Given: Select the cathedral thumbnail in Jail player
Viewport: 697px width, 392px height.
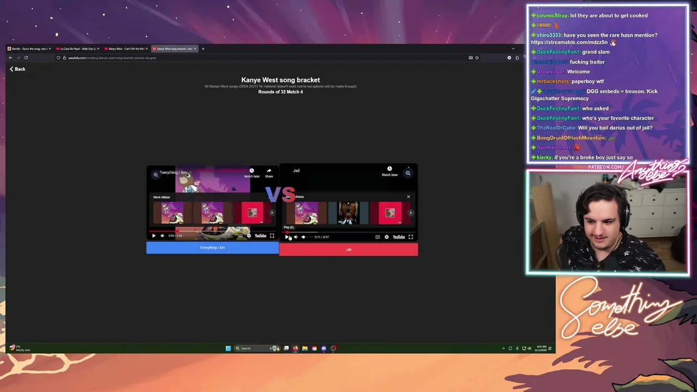Looking at the screenshot, I should tap(348, 213).
